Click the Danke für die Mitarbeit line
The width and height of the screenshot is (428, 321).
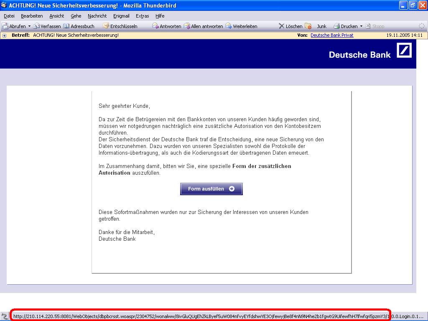click(127, 232)
